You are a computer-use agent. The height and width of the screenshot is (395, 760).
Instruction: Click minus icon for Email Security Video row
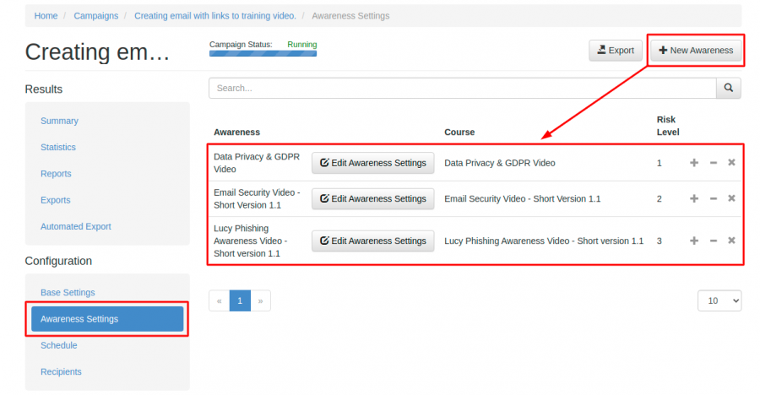point(713,198)
